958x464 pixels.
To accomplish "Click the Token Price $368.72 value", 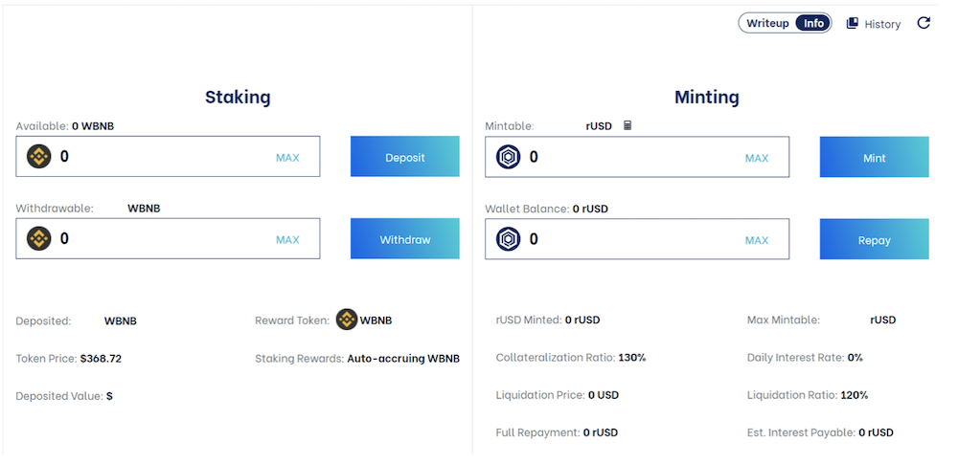I will (x=101, y=359).
